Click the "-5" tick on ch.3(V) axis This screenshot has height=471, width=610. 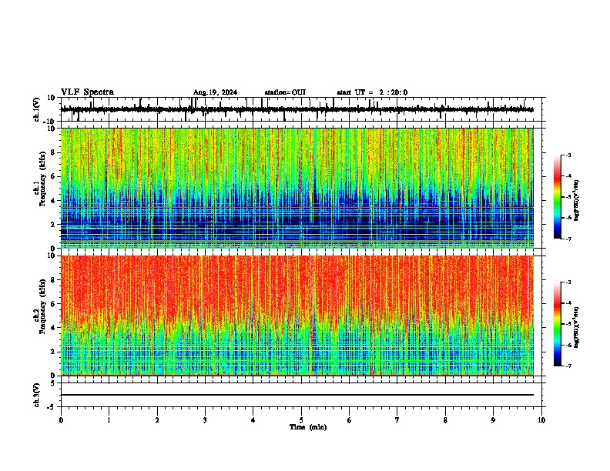click(x=52, y=407)
